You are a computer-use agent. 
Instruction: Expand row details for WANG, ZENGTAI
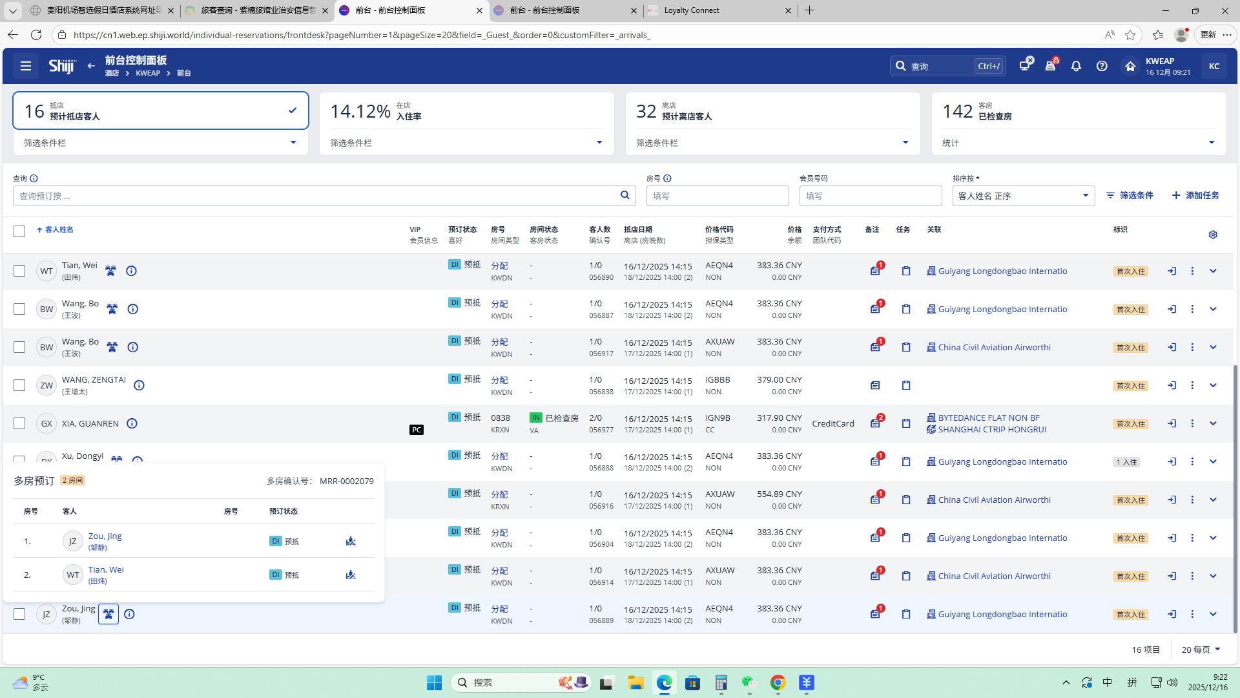pos(1212,386)
